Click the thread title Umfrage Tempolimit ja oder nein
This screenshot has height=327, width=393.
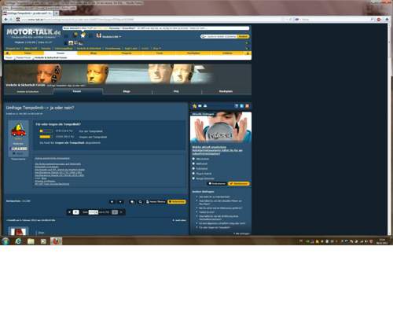(x=40, y=108)
